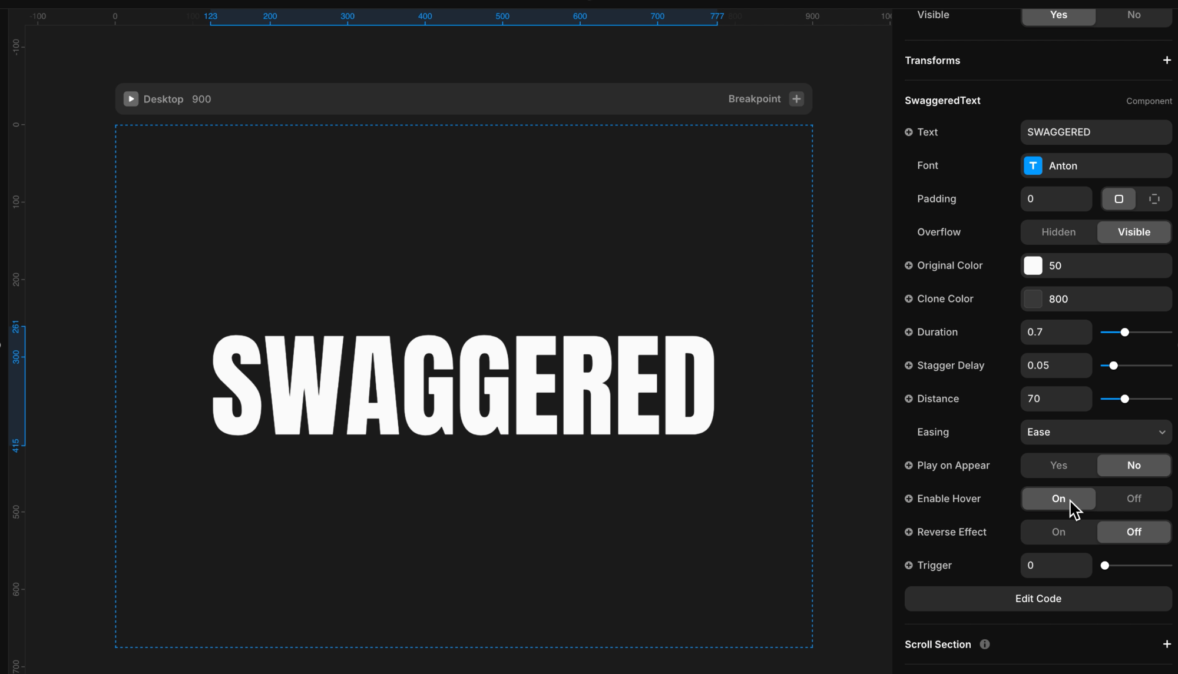Click the plus icon next to Scroll Section
The height and width of the screenshot is (674, 1178).
click(x=1166, y=644)
